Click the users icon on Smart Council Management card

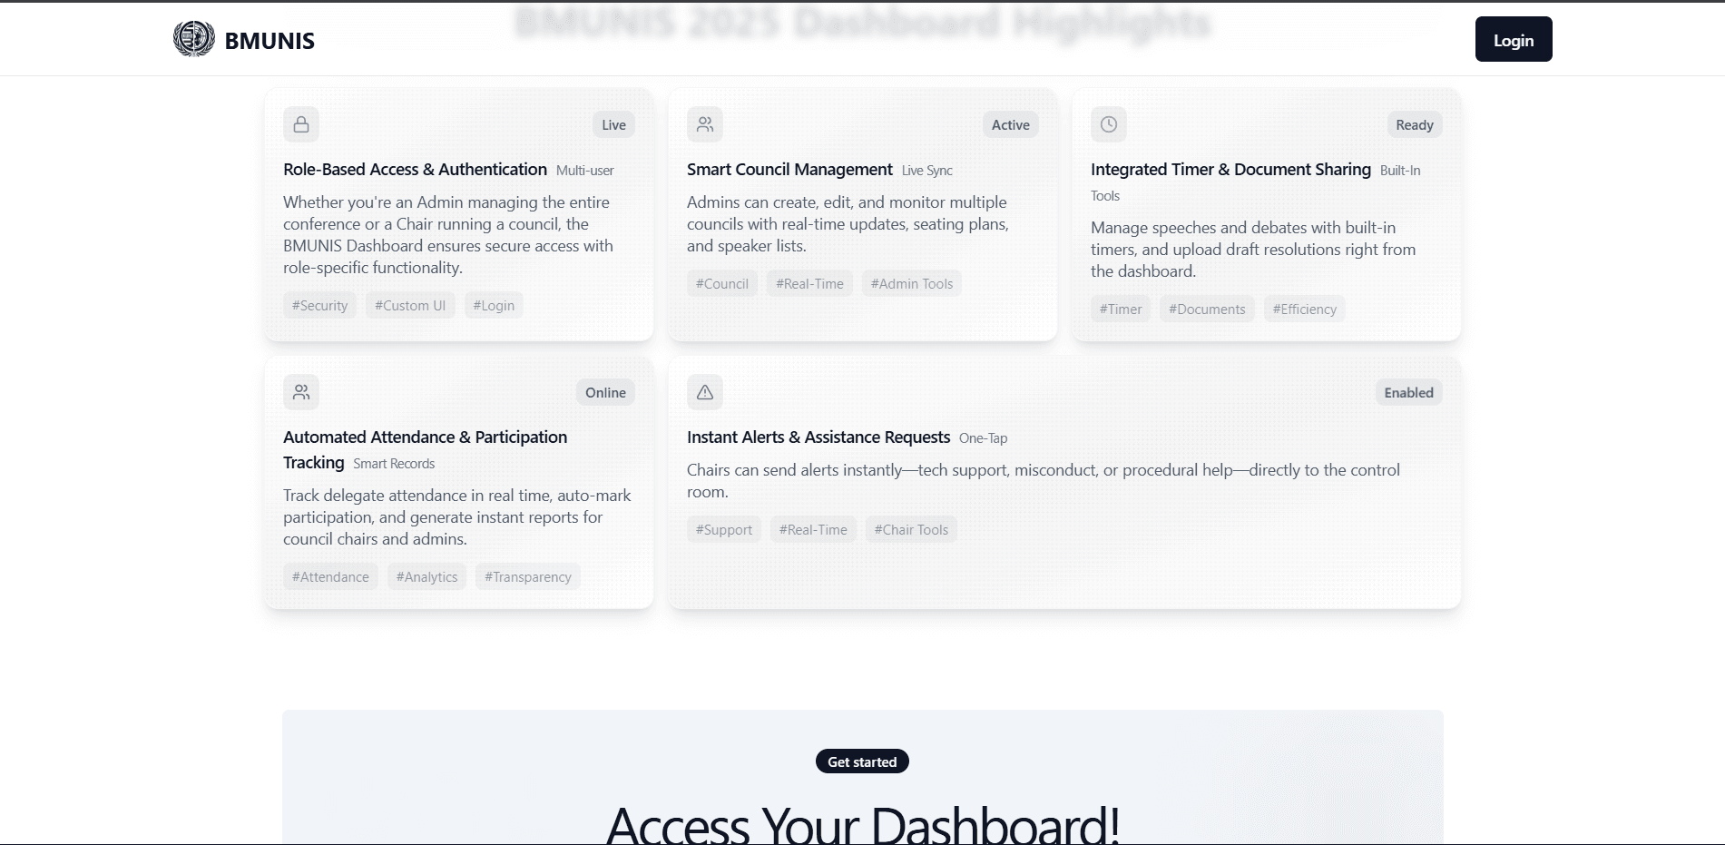point(705,124)
